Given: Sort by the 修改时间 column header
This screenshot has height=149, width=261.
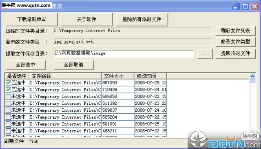Looking at the screenshot, I should pos(150,76).
